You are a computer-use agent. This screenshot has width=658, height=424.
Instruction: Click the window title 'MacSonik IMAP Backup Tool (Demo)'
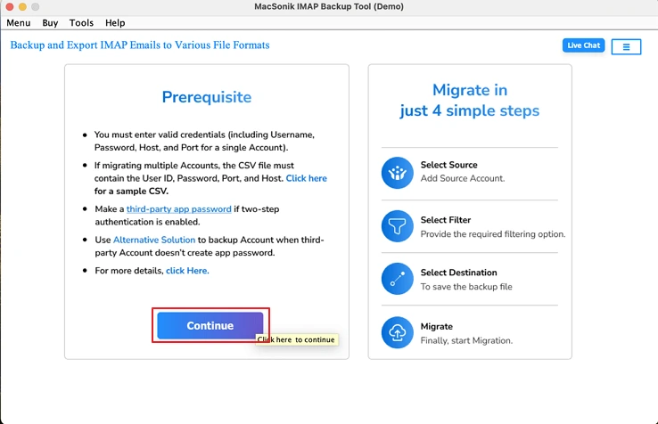[x=329, y=7]
